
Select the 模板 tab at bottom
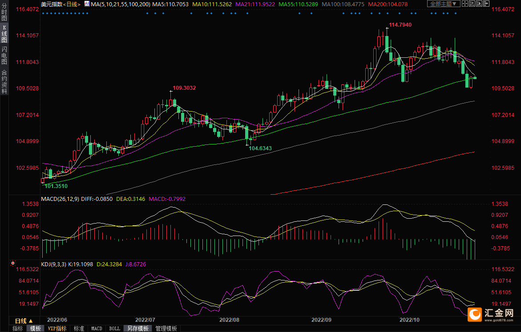pos(35,328)
